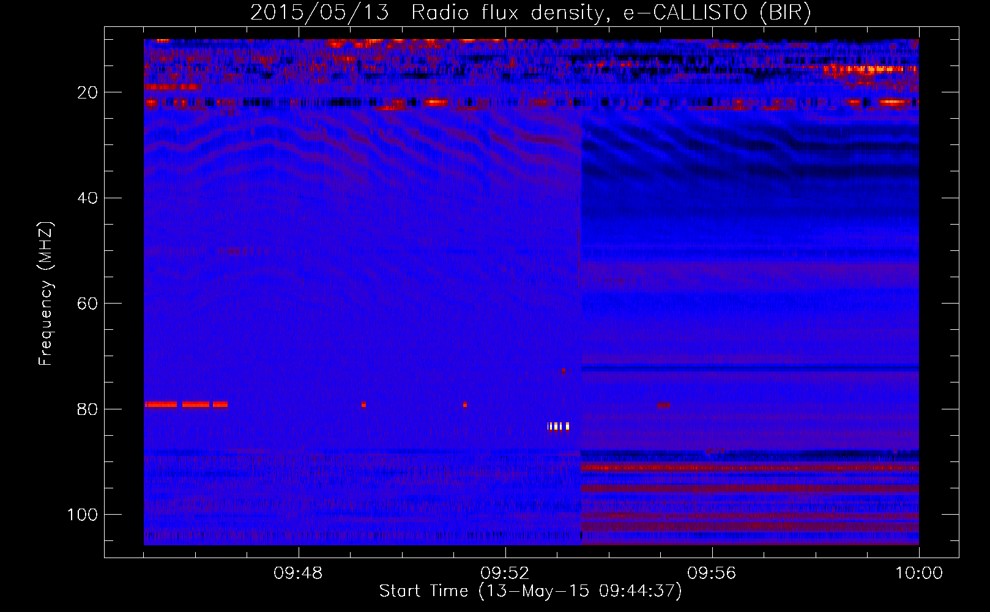990x612 pixels.
Task: Click the '09:48' time tick label
Action: 298,573
